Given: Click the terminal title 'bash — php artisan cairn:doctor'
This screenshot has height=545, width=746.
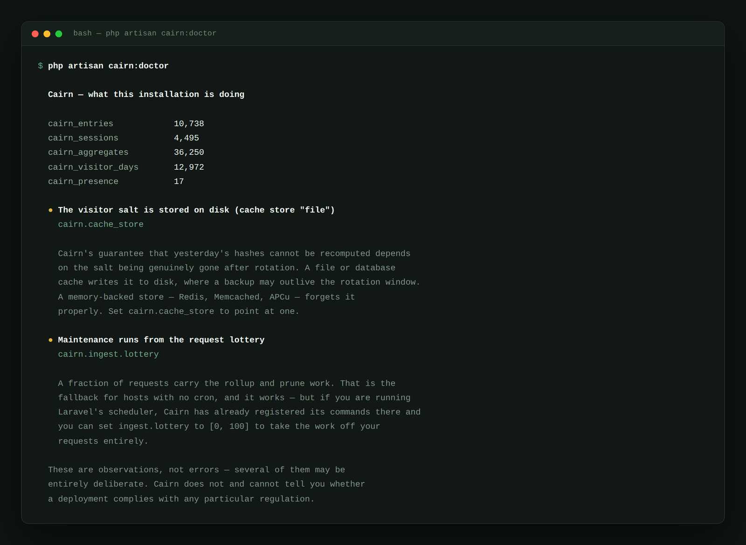Looking at the screenshot, I should pos(145,33).
